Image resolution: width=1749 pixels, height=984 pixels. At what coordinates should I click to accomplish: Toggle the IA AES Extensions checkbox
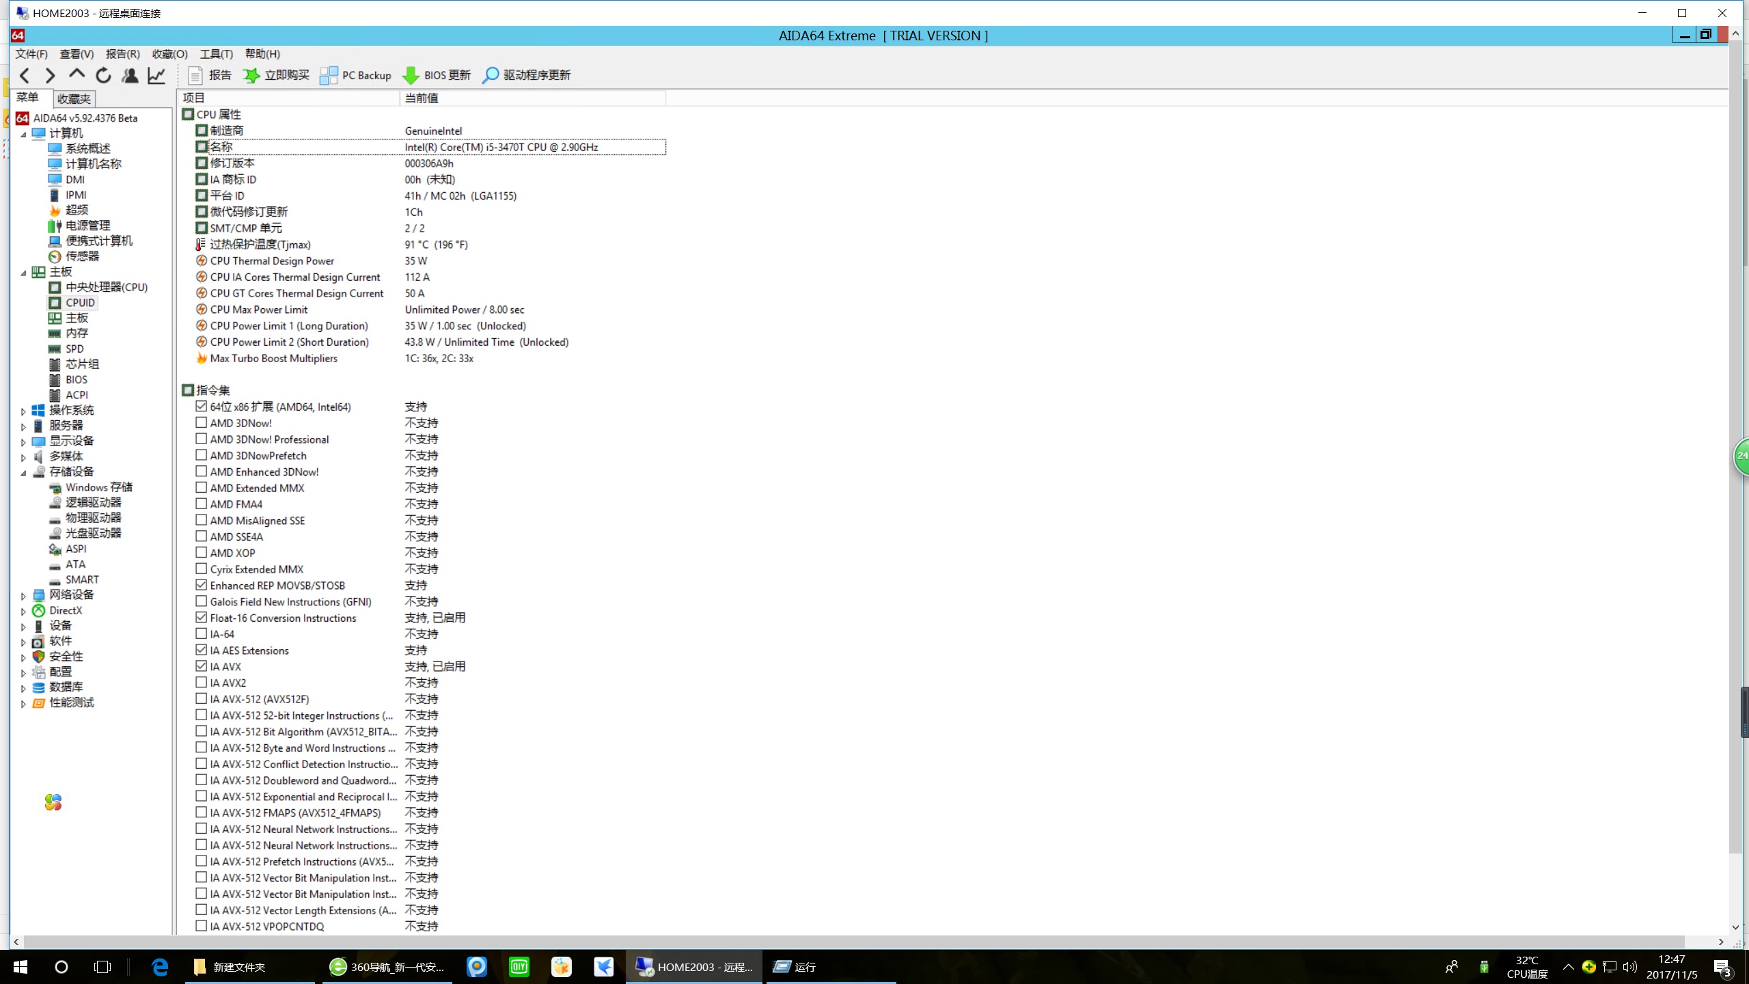pyautogui.click(x=201, y=650)
